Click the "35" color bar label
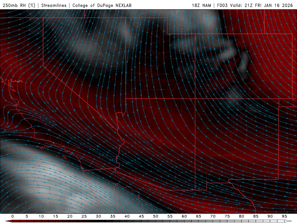Viewport: 297px width, 223px height. click(x=113, y=216)
